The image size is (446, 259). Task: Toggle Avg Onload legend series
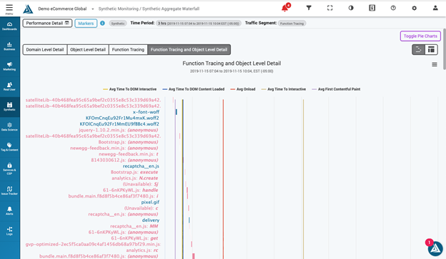[x=242, y=89]
